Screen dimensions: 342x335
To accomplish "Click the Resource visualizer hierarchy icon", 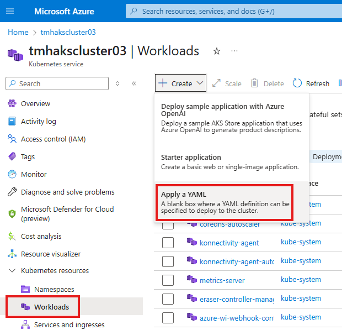I will coord(12,254).
